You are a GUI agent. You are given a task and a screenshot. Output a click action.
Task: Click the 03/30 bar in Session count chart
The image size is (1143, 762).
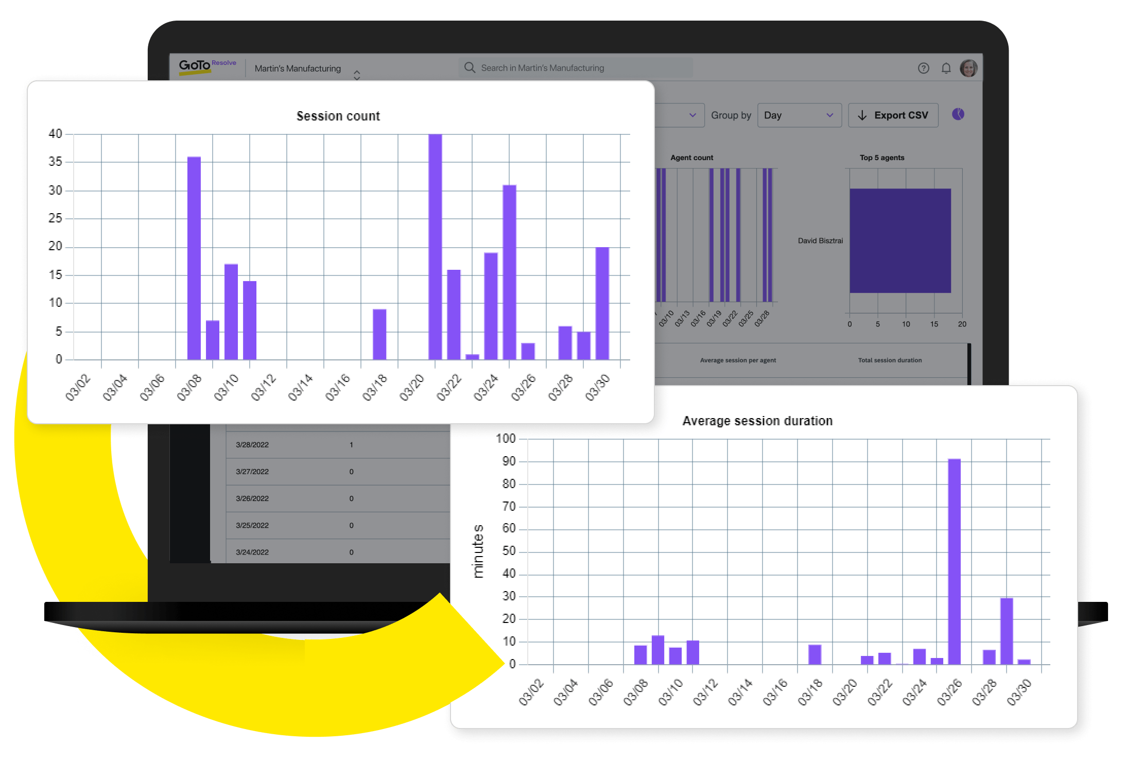(x=602, y=303)
